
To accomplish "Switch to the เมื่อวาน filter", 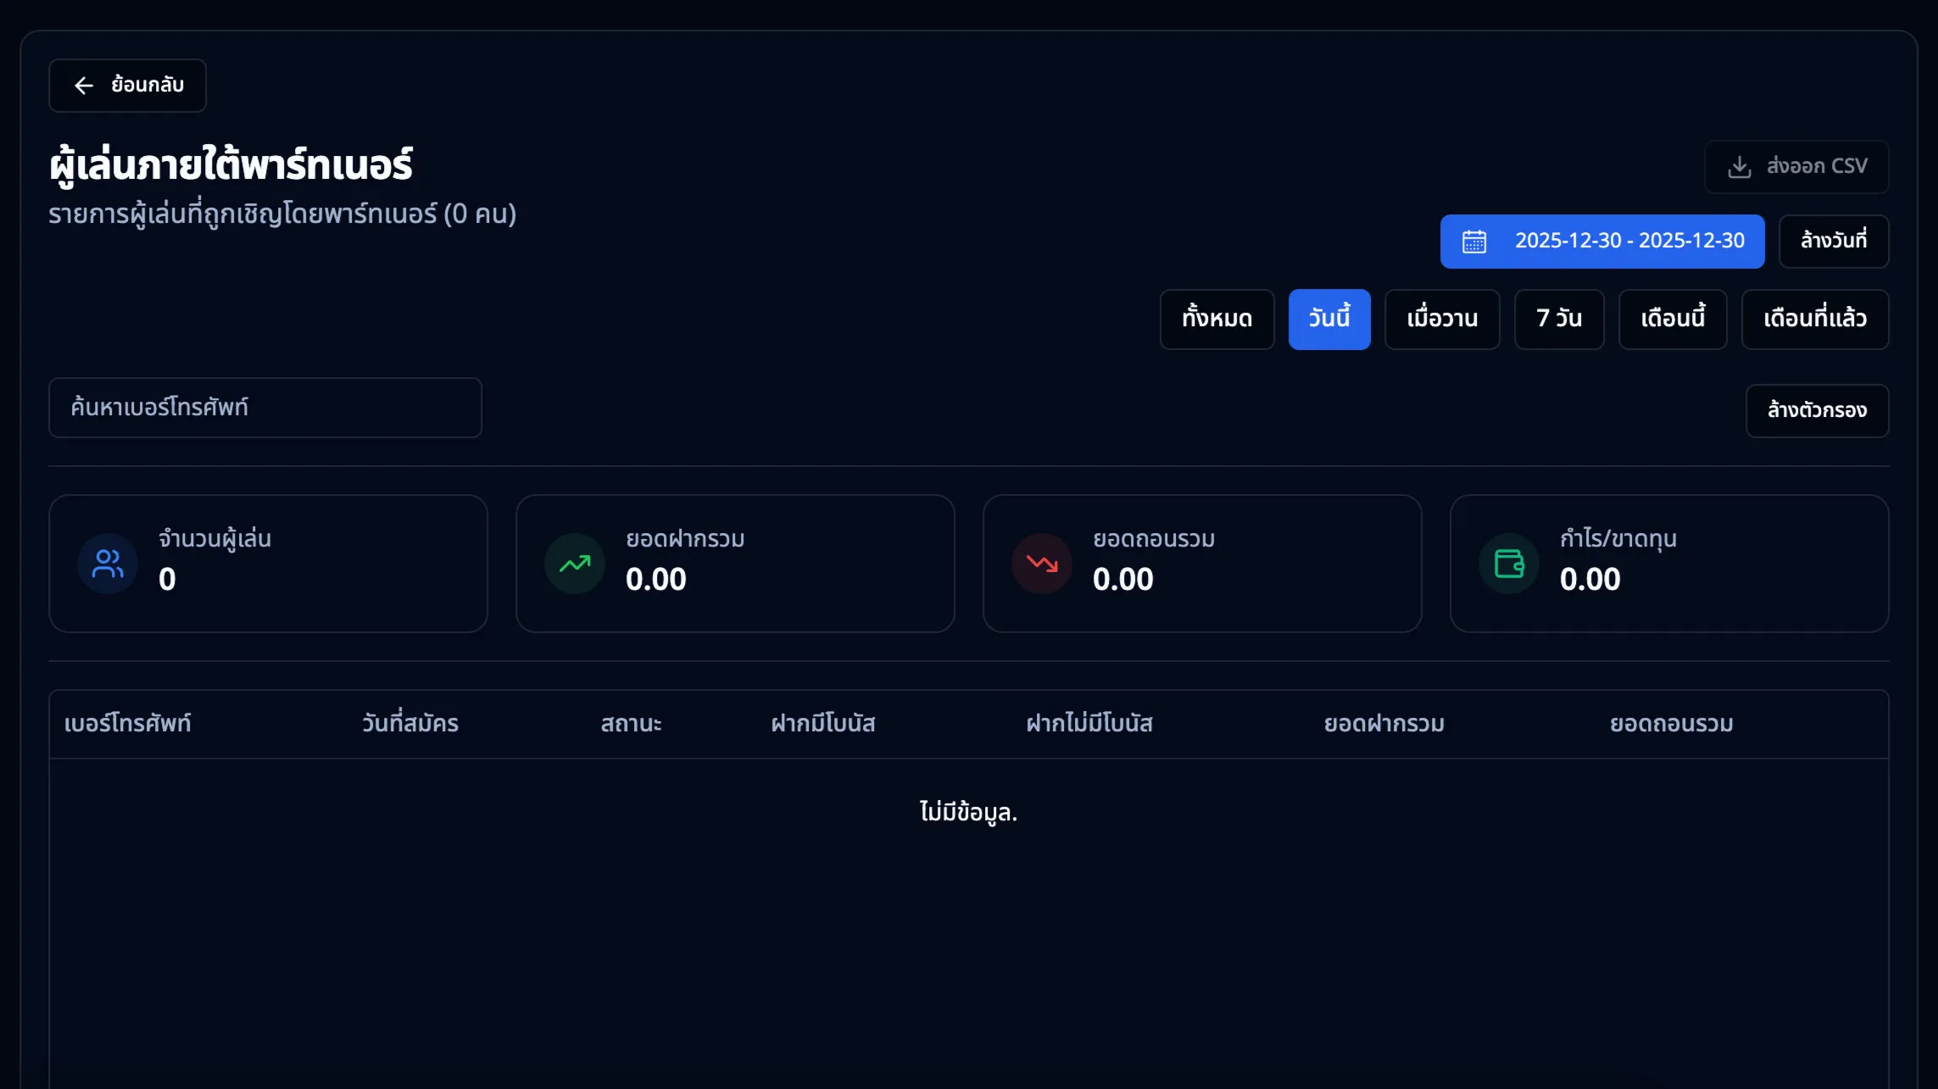I will coord(1441,319).
